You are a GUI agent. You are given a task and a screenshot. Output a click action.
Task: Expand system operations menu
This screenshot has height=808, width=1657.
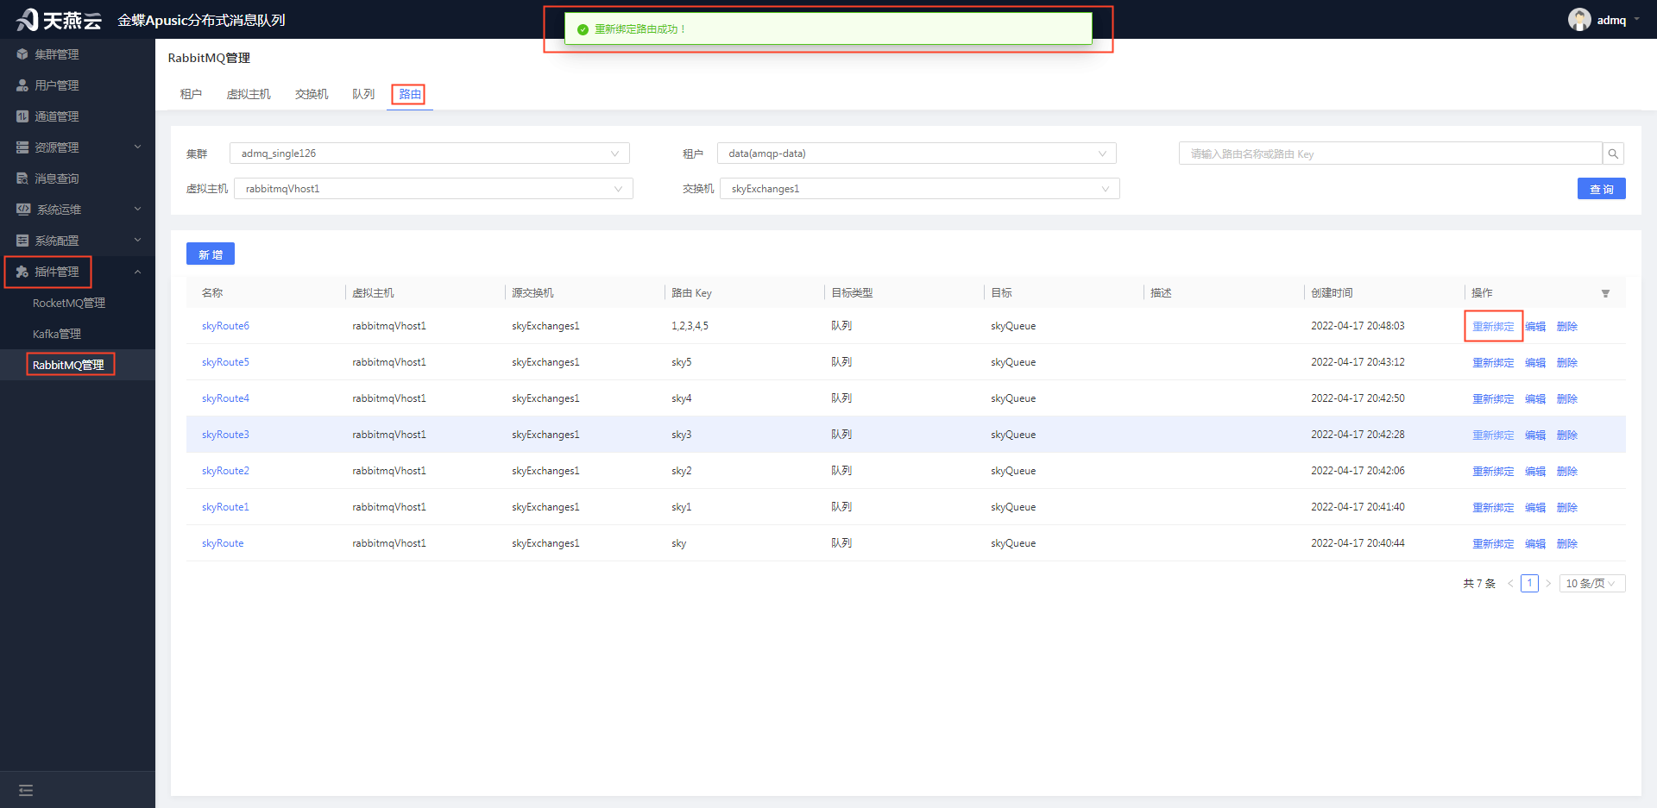pyautogui.click(x=78, y=210)
